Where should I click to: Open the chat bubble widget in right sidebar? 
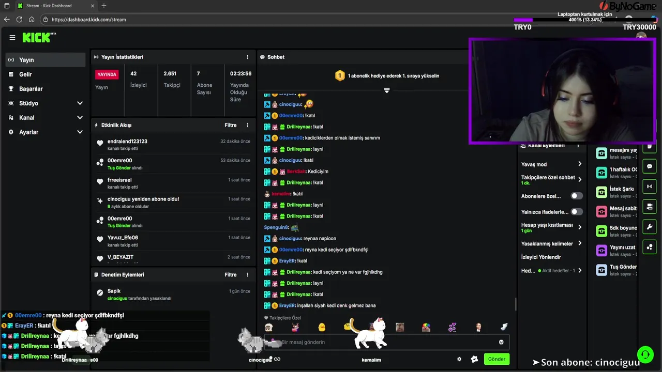tap(650, 166)
